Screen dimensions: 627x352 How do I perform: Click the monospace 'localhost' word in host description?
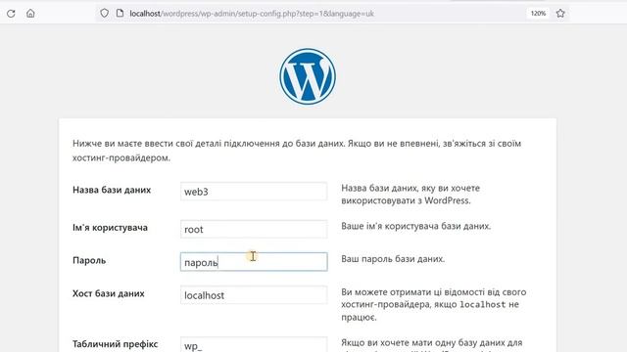(483, 304)
